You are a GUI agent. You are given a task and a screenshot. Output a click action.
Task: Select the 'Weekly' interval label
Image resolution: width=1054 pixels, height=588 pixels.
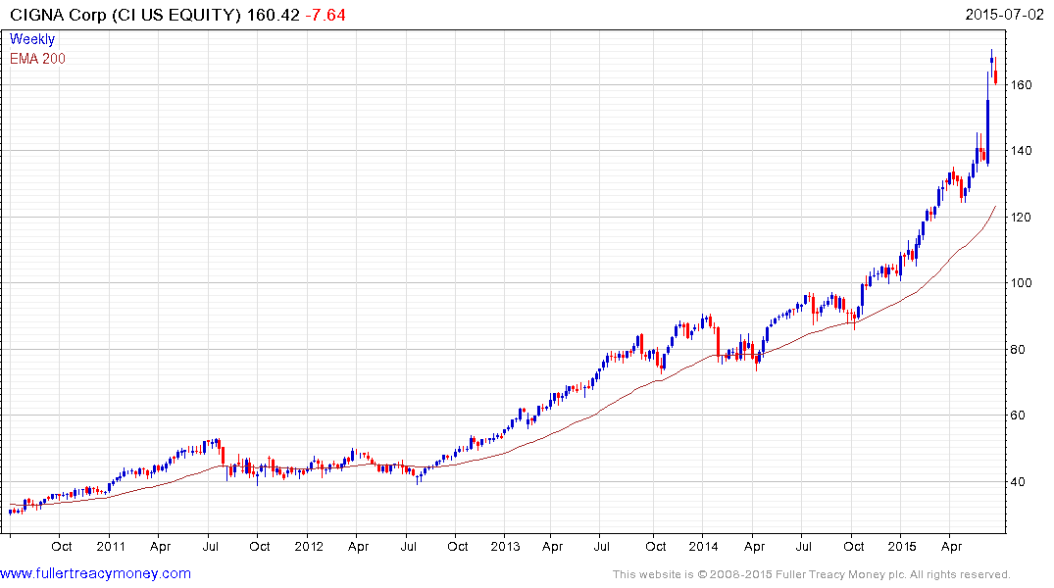tap(31, 39)
